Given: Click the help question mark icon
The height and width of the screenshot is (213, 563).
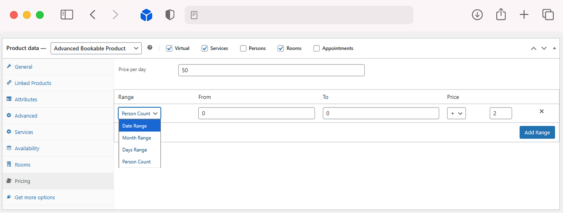Looking at the screenshot, I should click(x=150, y=47).
